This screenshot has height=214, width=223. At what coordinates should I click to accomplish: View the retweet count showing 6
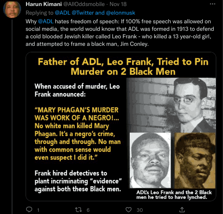[88, 210]
